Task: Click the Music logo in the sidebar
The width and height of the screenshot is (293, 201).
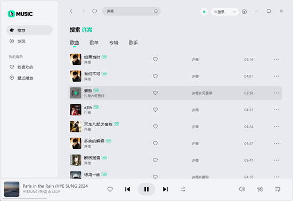Action: 20,14
